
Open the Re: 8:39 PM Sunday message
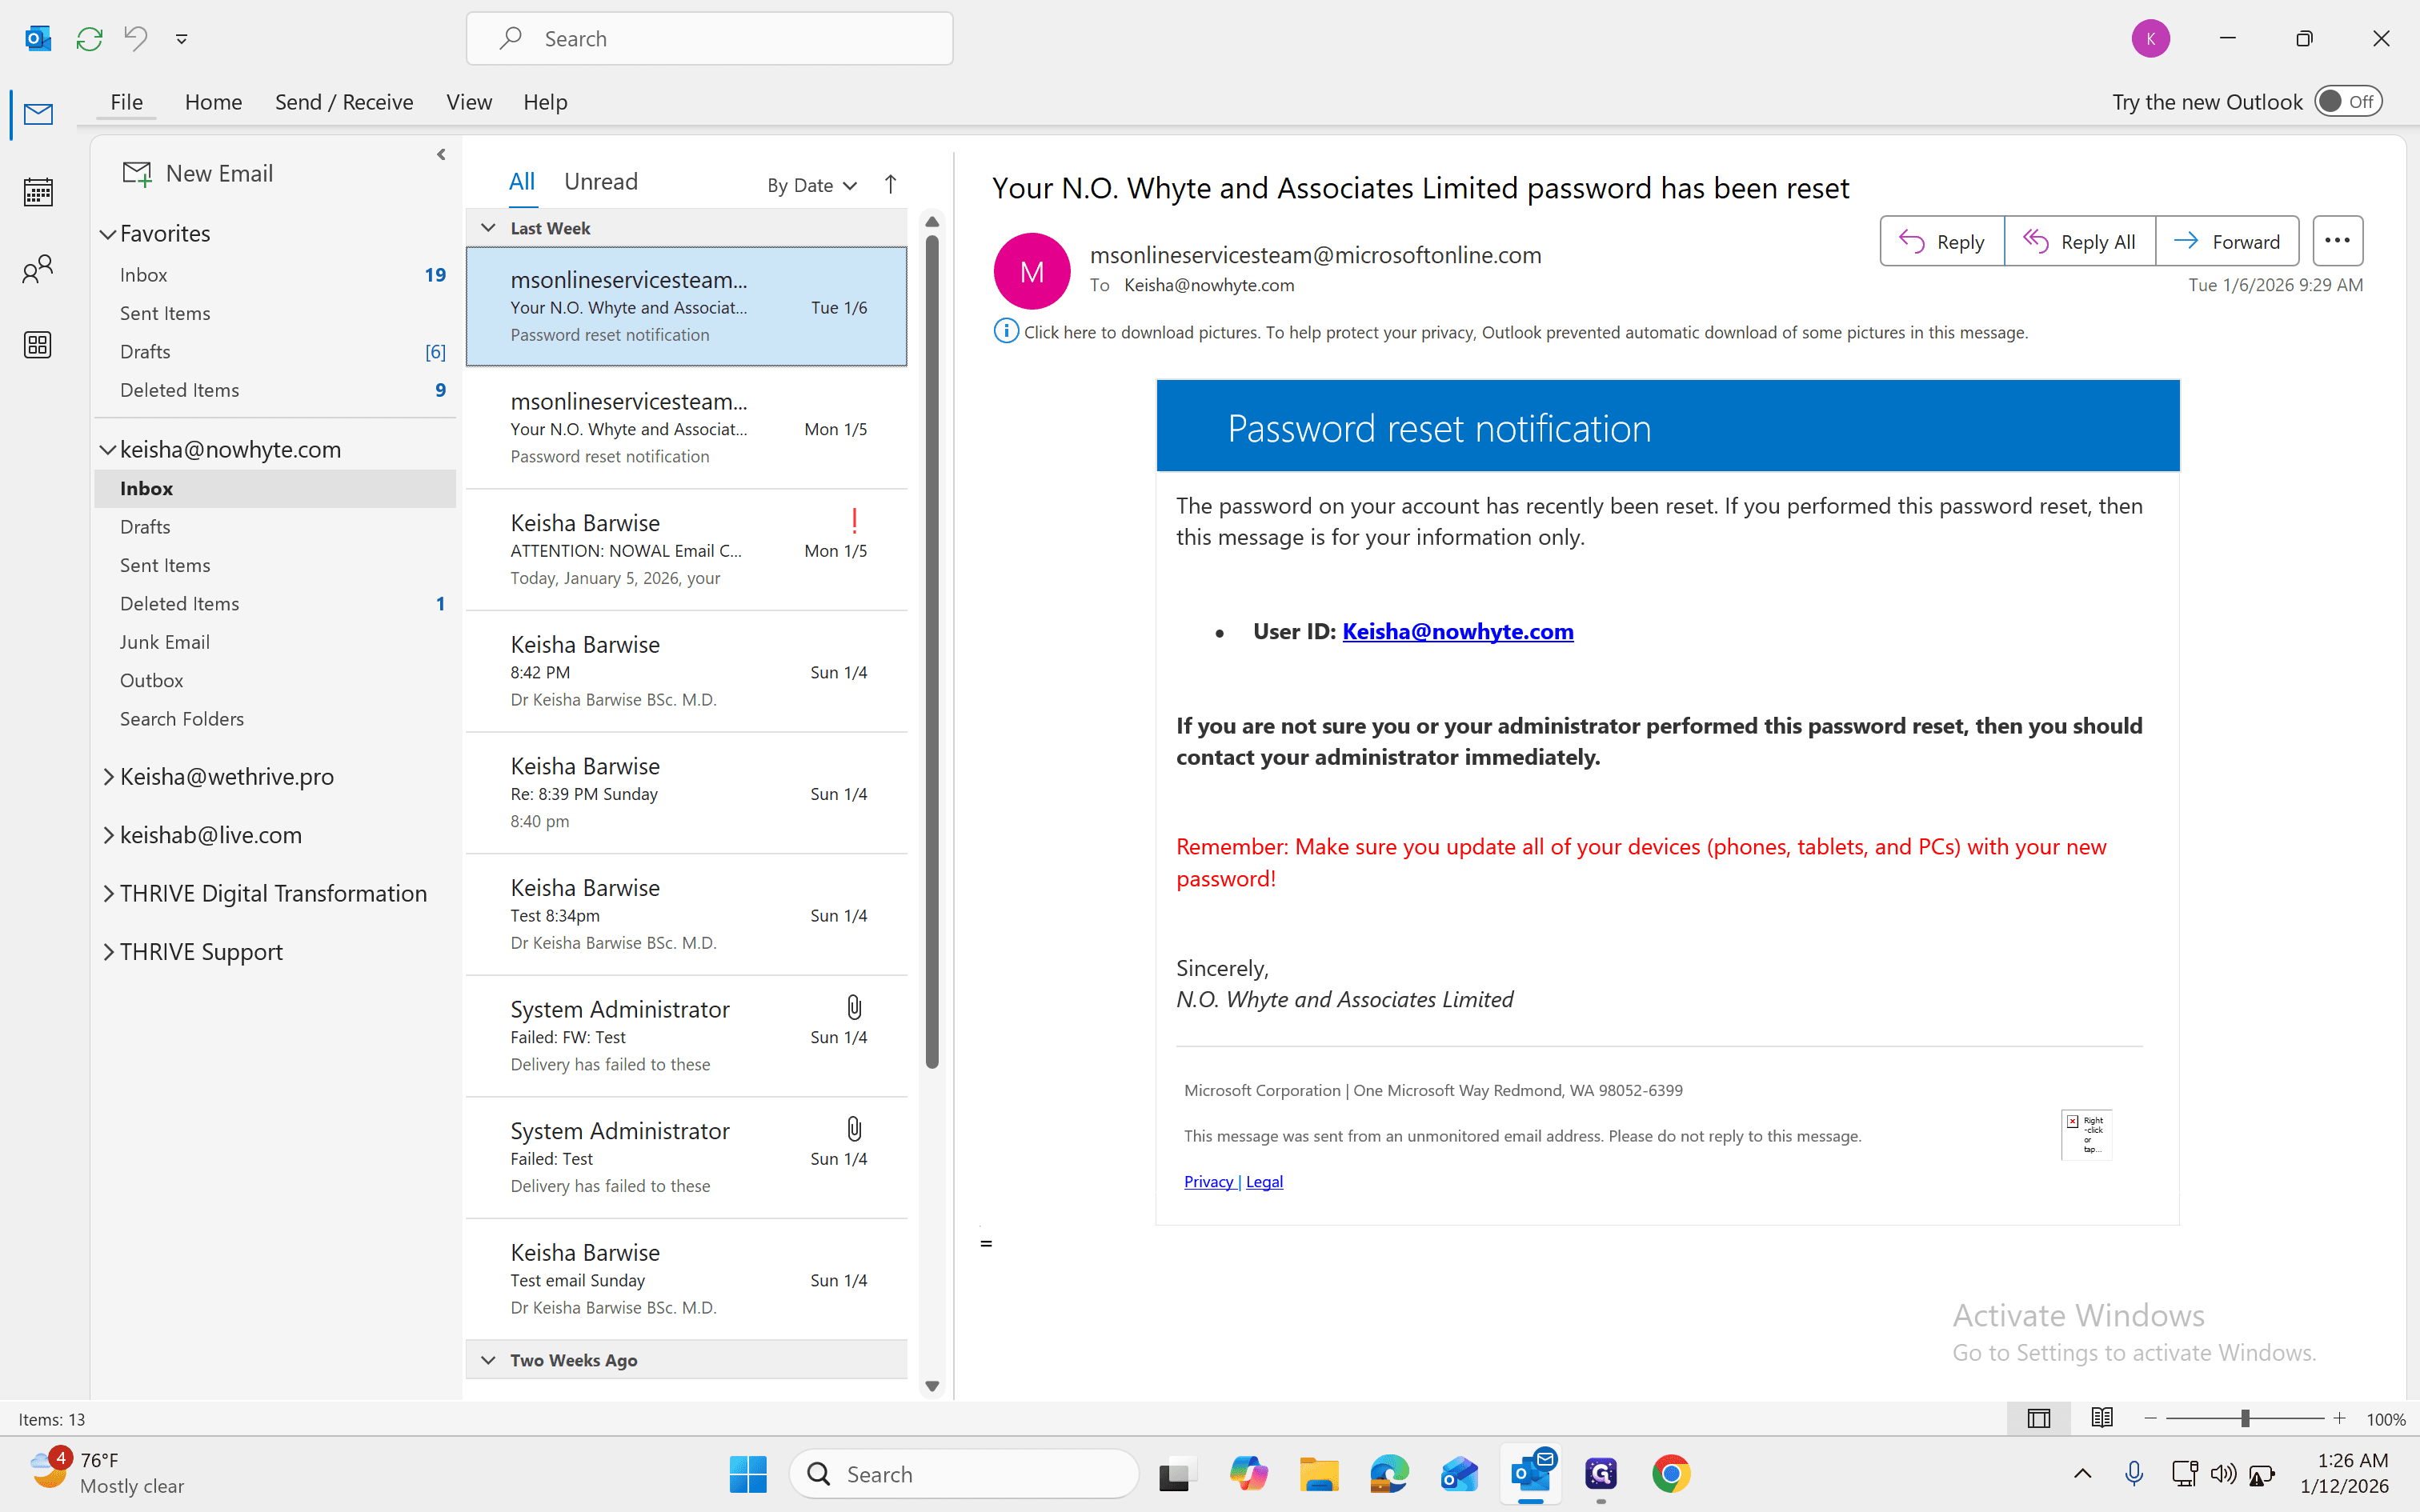[687, 793]
